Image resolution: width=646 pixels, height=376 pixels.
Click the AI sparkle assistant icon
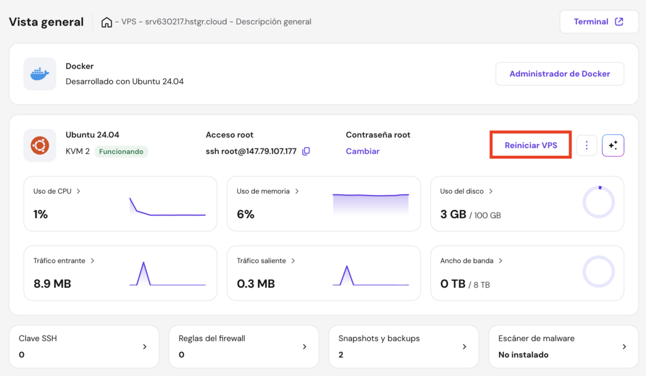click(x=613, y=146)
